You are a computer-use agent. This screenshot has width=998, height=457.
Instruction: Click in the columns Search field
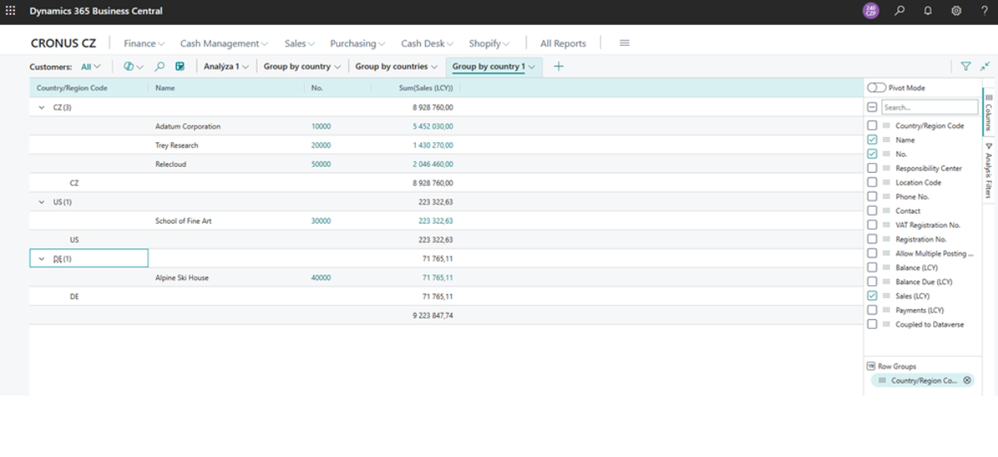[x=929, y=107]
